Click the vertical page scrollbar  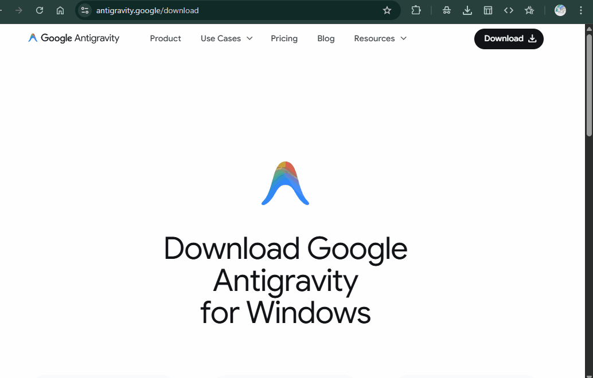point(589,86)
